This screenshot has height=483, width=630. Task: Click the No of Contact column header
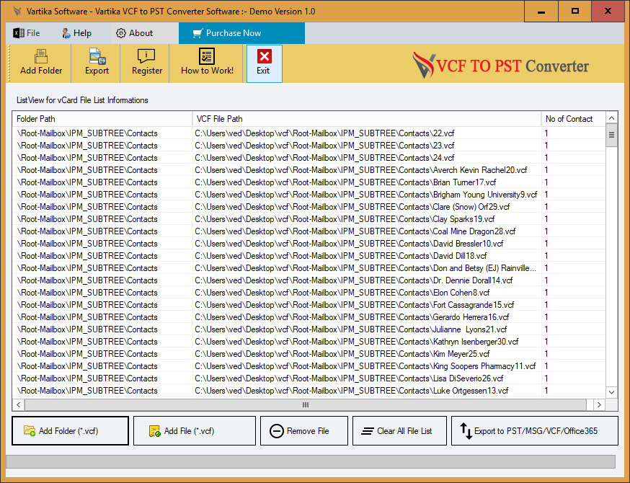(x=573, y=119)
